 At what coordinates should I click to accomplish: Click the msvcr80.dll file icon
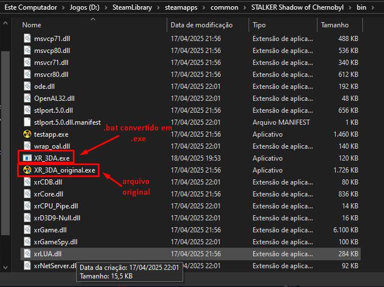click(27, 74)
